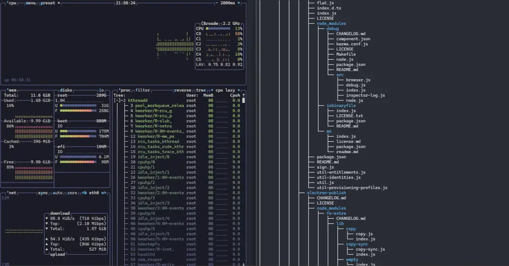This screenshot has height=266, width=509.
Task: Toggle reverse sorting in proc box
Action: click(182, 90)
